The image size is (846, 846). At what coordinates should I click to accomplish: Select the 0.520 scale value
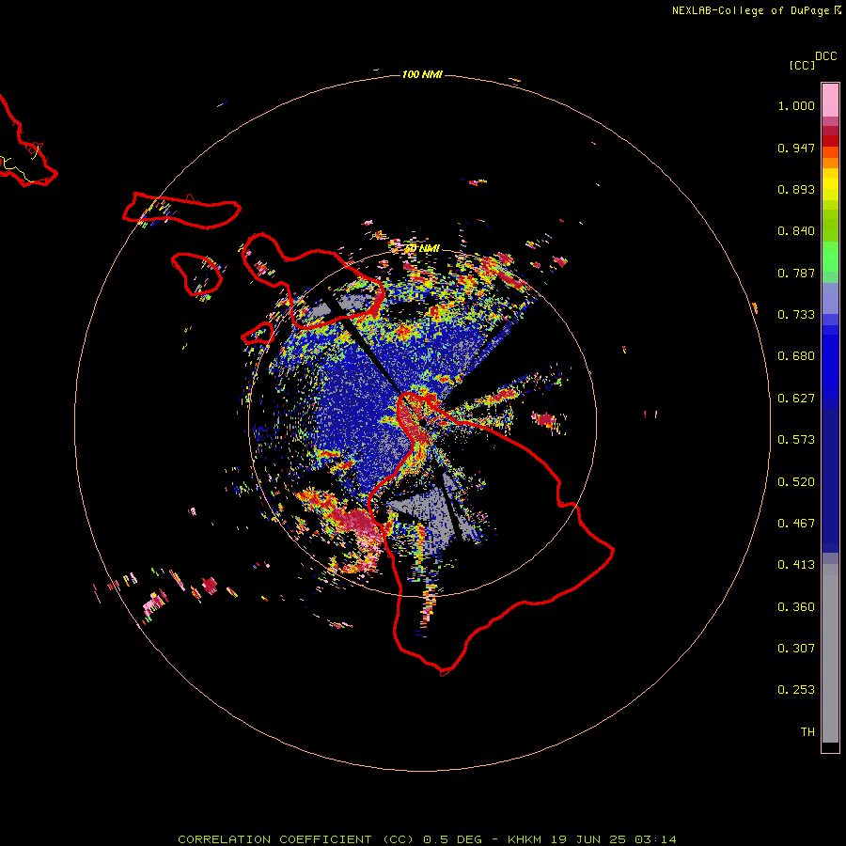(796, 482)
